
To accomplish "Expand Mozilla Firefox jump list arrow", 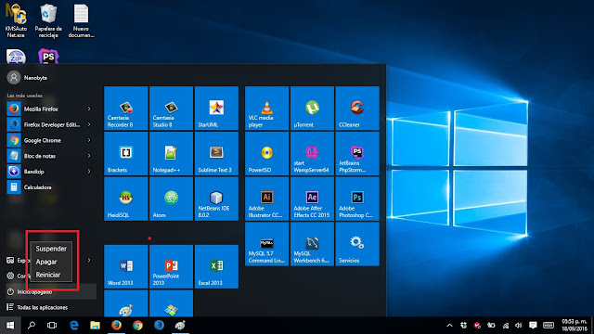I will click(89, 109).
